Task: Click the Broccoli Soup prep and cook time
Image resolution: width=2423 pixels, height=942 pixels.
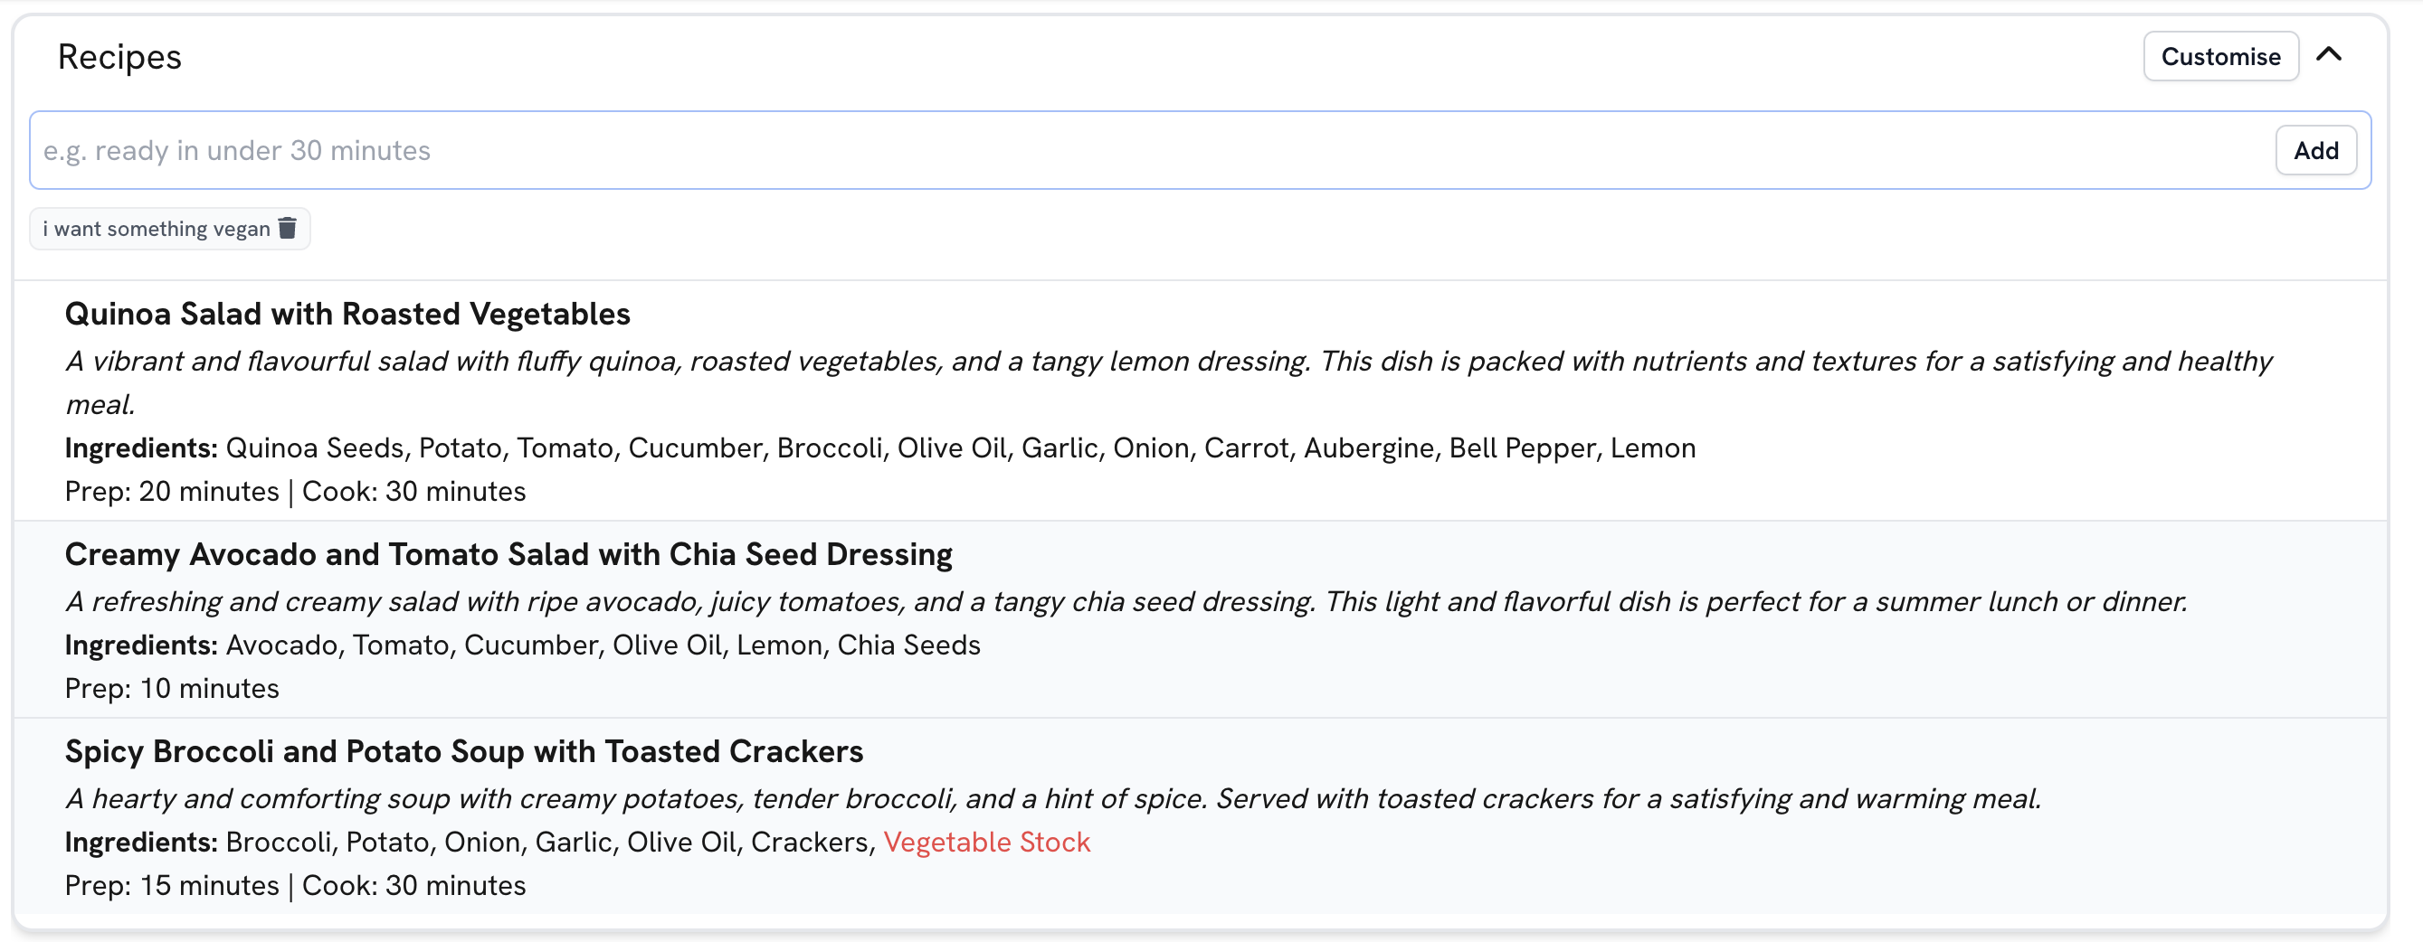Action: pos(294,886)
